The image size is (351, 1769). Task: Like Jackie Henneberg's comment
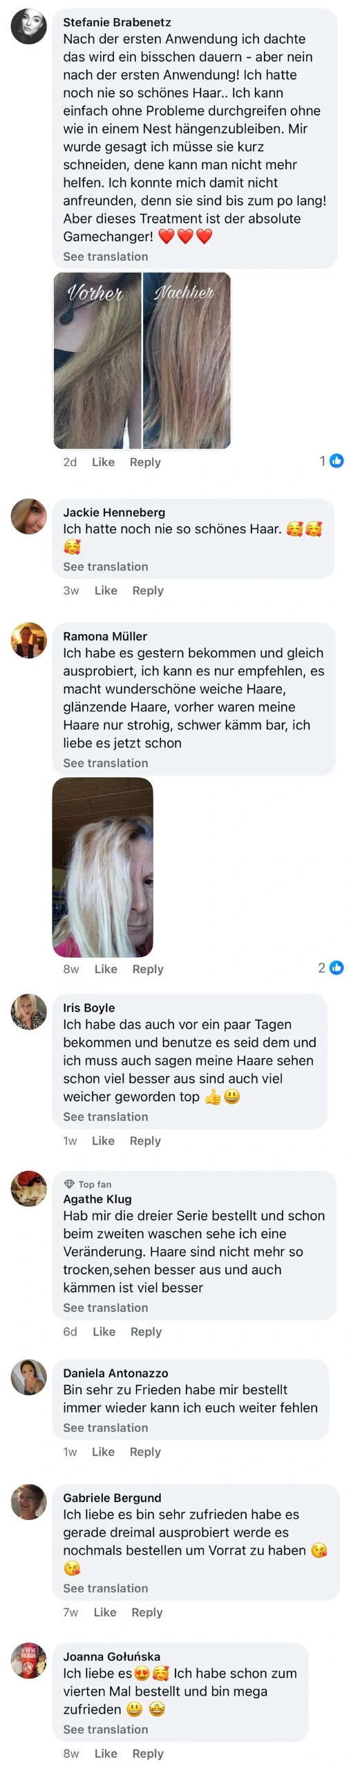[x=106, y=590]
